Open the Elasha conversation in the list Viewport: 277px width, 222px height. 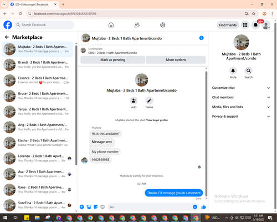coord(38,143)
